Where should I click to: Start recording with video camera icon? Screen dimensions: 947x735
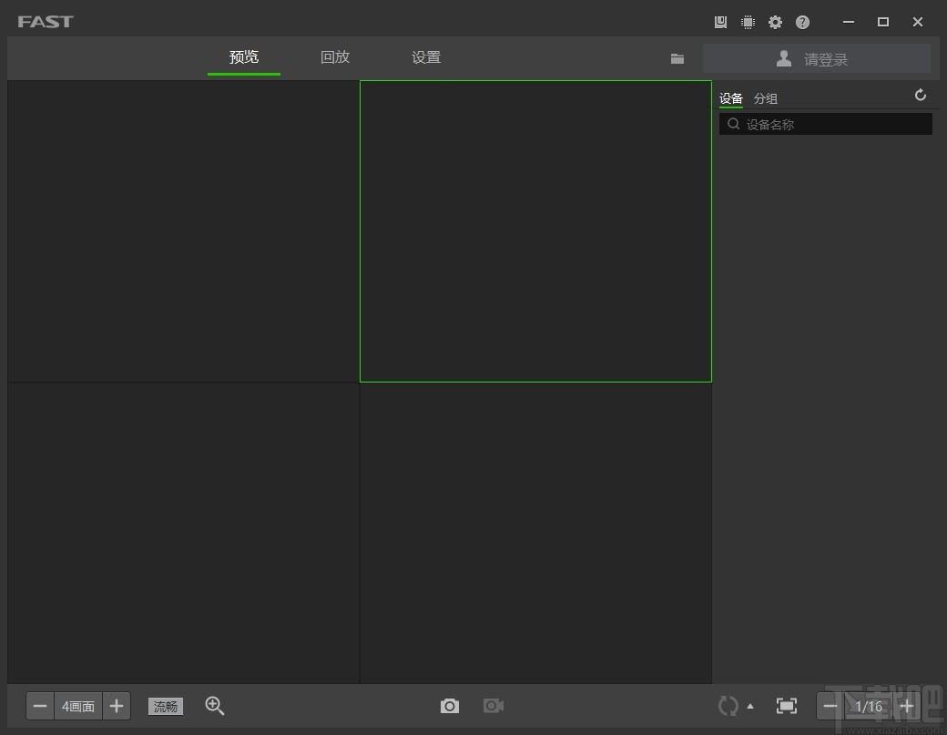coord(494,706)
